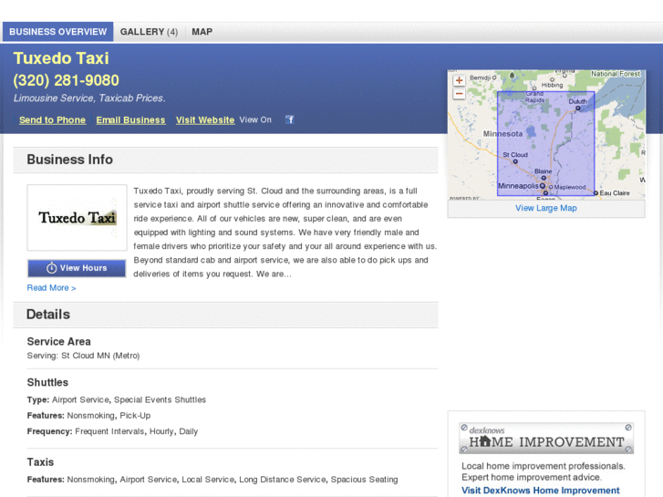Viewport: 663px width, 497px height.
Task: Click the Service Area heading
Action: coord(58,341)
